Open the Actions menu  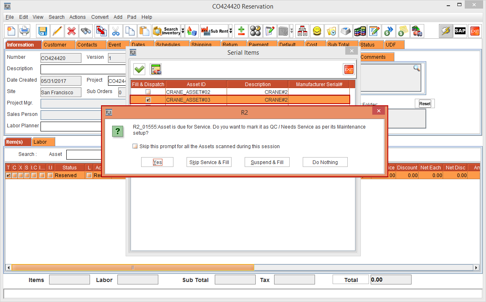coord(77,17)
